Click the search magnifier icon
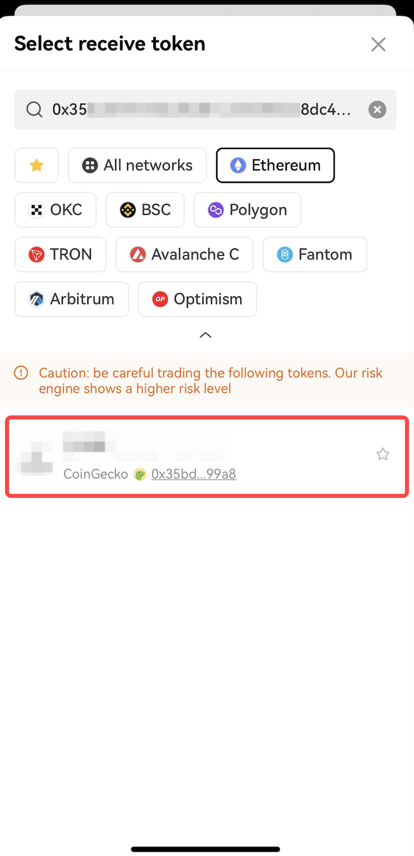414x856 pixels. [x=34, y=109]
